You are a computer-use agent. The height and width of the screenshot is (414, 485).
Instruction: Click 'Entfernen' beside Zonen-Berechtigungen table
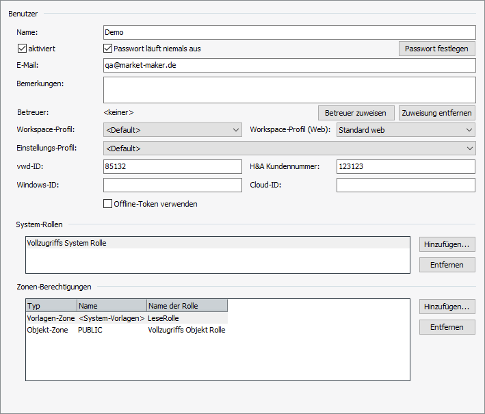point(447,327)
